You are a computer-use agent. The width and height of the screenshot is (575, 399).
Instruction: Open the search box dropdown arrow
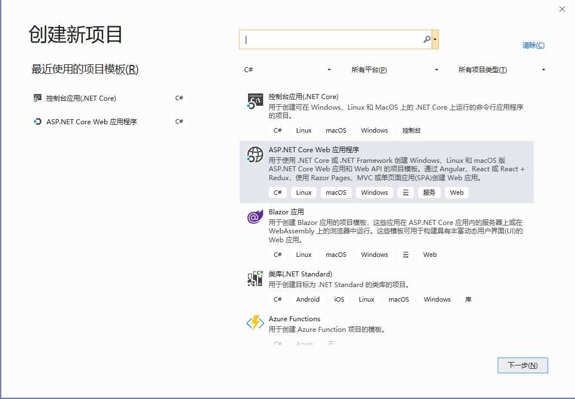[x=435, y=39]
